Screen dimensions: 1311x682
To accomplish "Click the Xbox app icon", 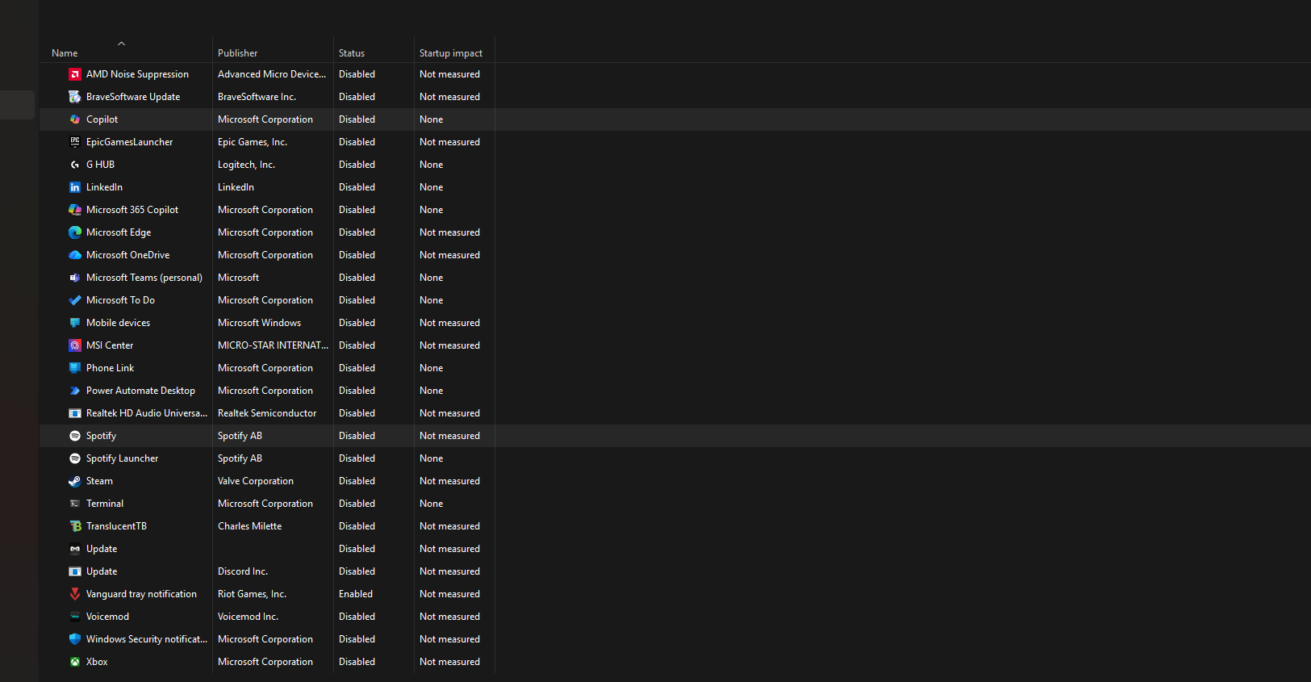I will [x=75, y=662].
